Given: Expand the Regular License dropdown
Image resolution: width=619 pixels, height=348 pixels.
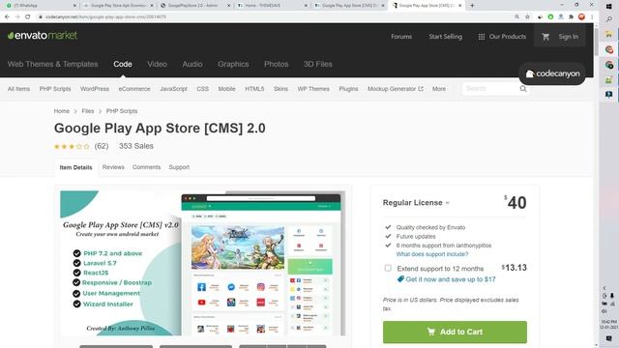Looking at the screenshot, I should coord(416,203).
